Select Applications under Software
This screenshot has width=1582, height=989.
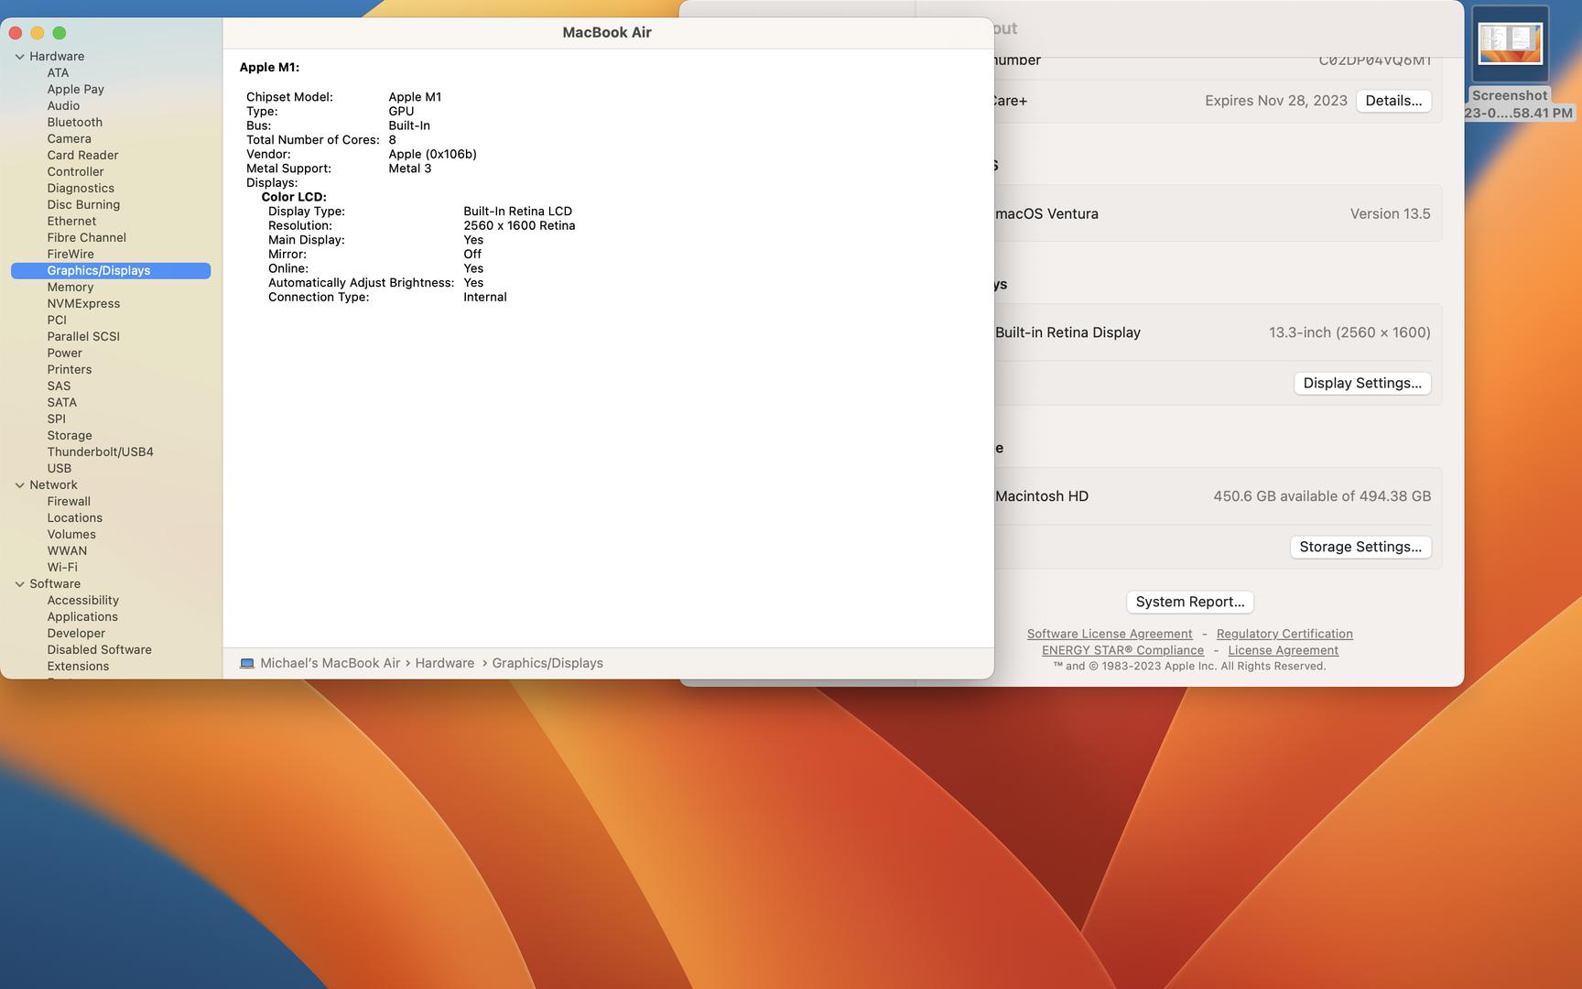[x=82, y=617]
